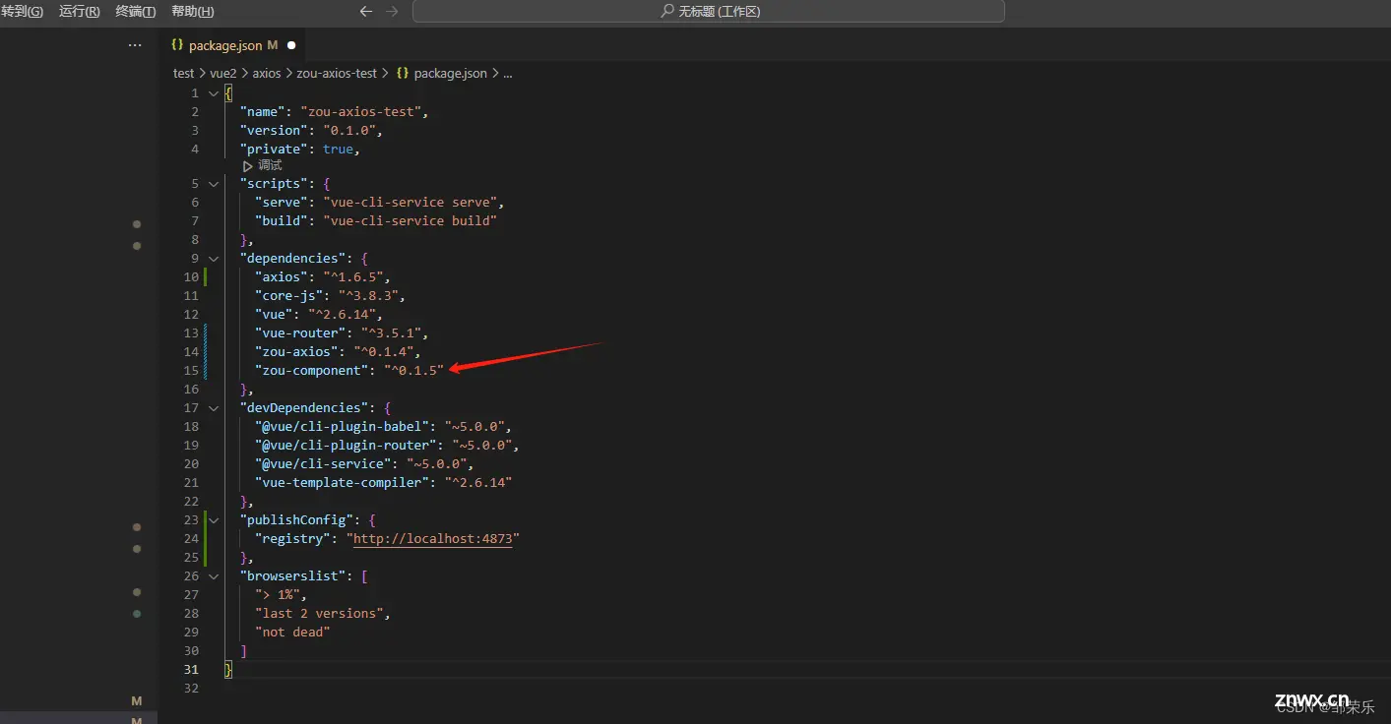
Task: Go back with the left arrow
Action: (x=366, y=12)
